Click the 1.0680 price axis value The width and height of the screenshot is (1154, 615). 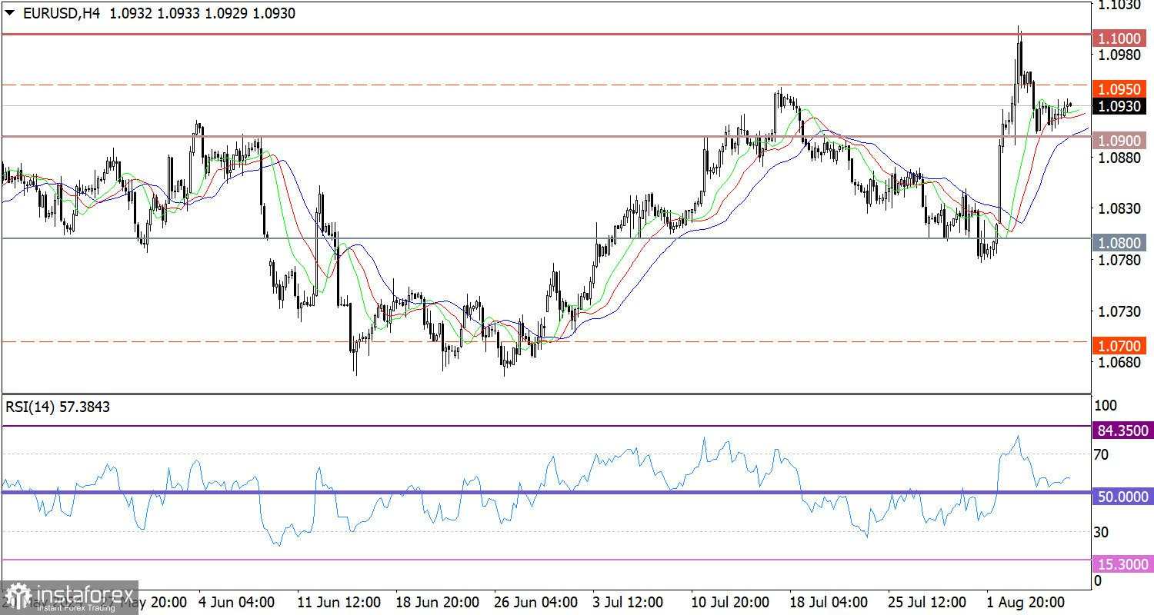coord(1119,363)
